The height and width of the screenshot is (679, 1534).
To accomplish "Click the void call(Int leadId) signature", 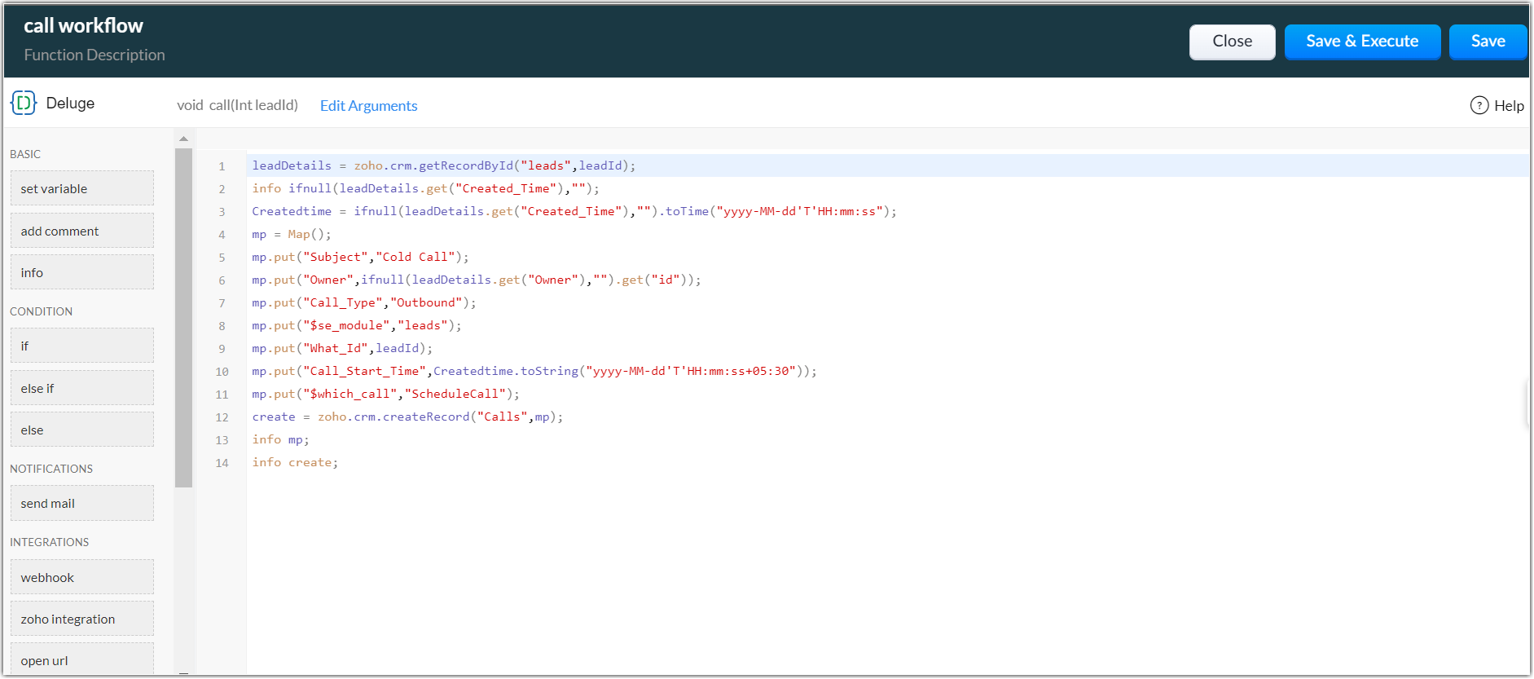I will [237, 105].
